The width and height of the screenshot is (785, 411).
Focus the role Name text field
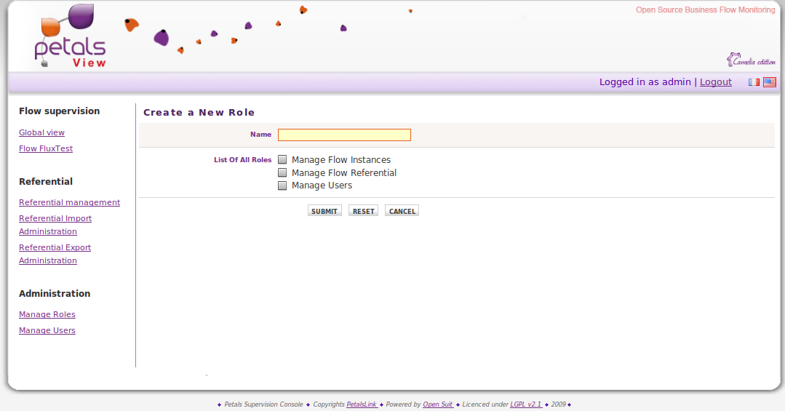(344, 135)
